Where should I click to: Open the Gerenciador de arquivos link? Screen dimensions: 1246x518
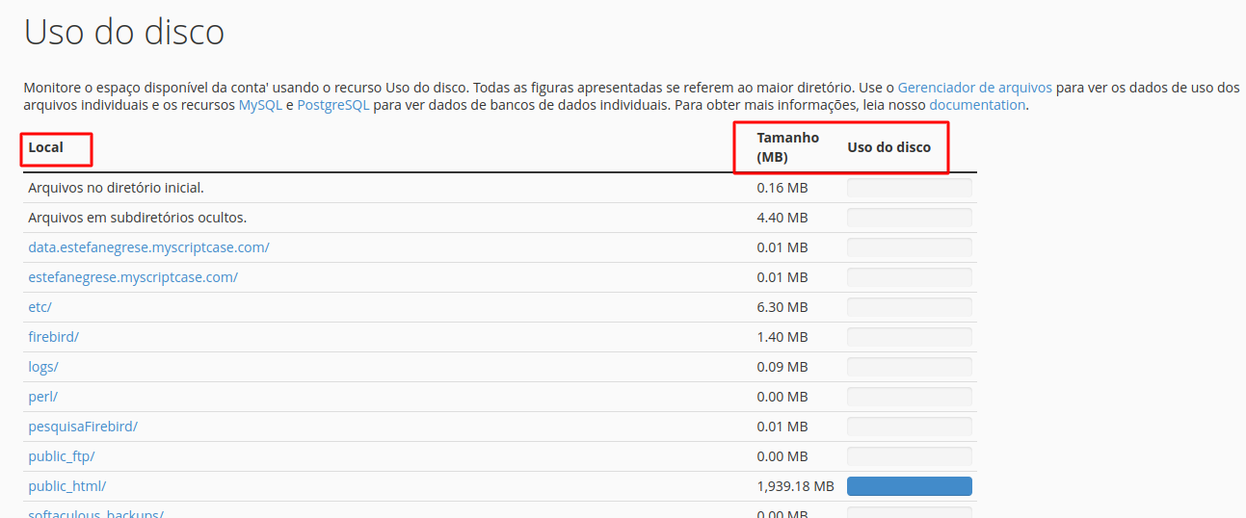975,87
